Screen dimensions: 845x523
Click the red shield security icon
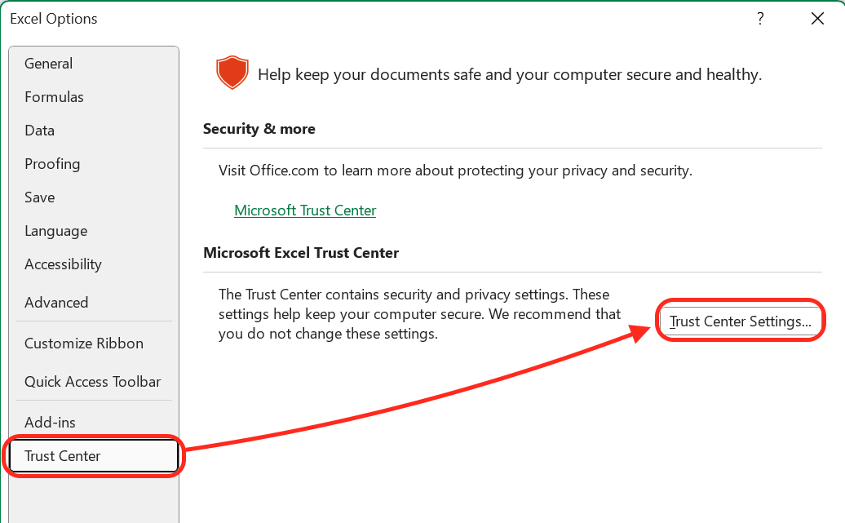click(232, 73)
